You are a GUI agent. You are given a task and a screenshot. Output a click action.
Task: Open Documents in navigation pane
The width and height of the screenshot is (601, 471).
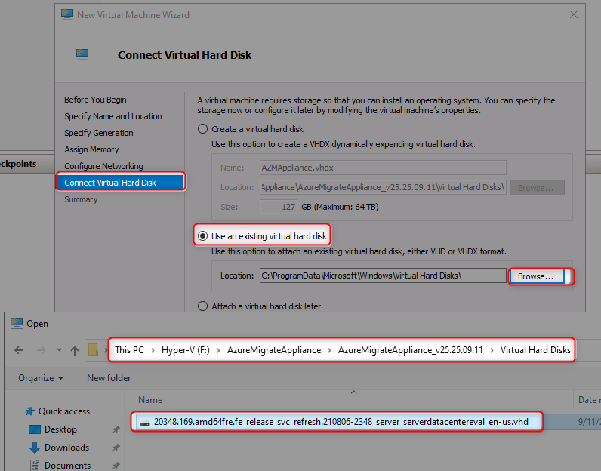67,465
